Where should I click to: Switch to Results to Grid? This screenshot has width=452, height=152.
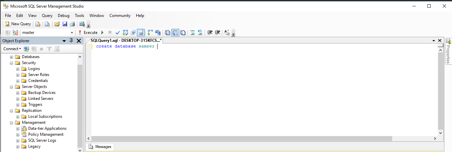click(175, 33)
